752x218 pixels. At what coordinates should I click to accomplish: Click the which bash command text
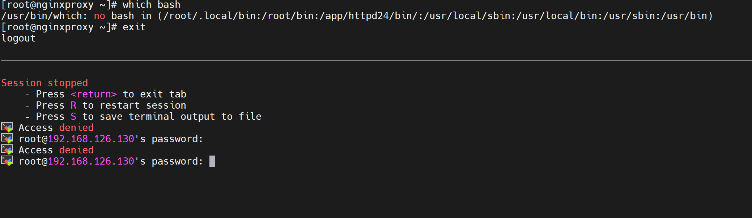[151, 5]
